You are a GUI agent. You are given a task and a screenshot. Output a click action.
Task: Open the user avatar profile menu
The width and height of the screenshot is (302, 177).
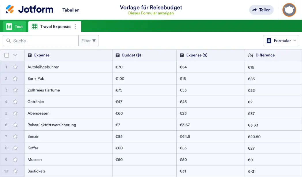pos(289,10)
